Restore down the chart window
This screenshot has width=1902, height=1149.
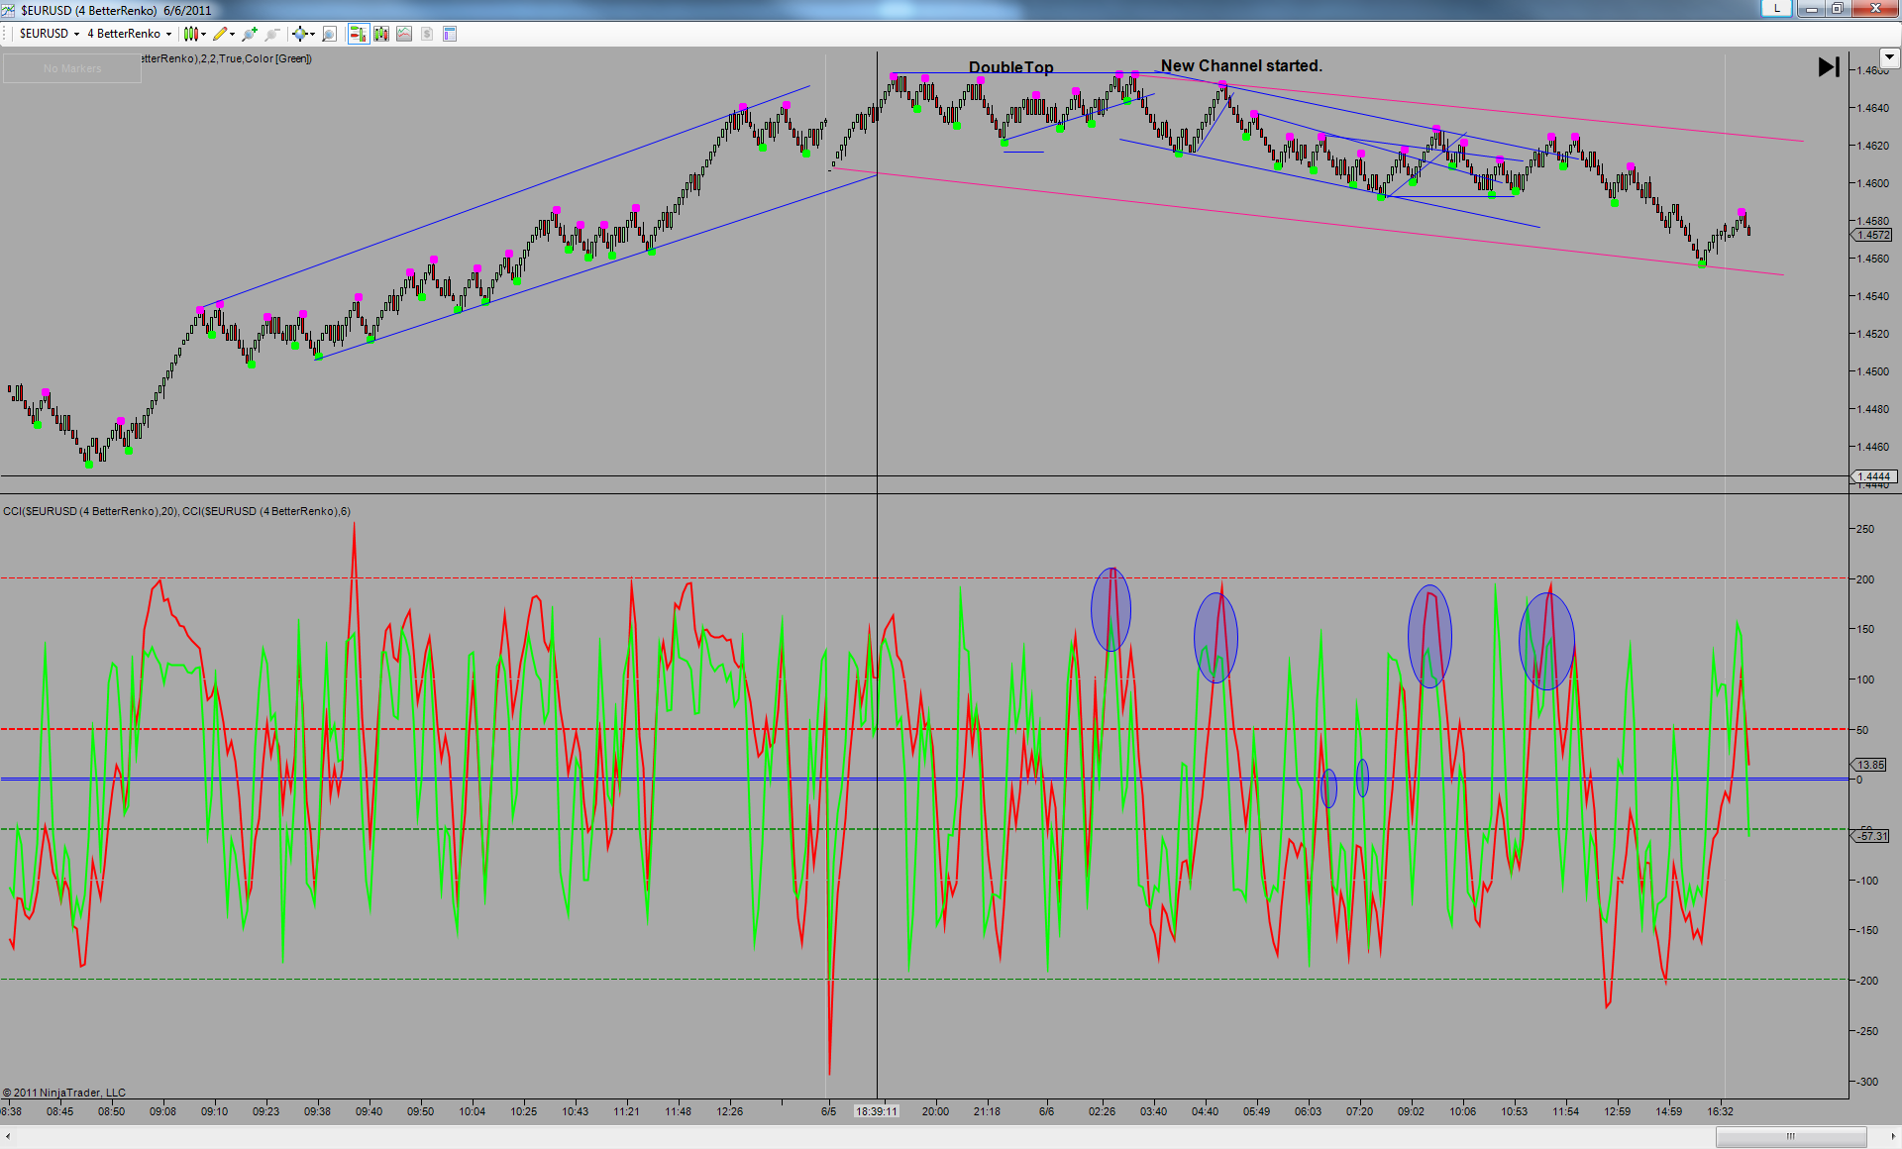point(1837,9)
